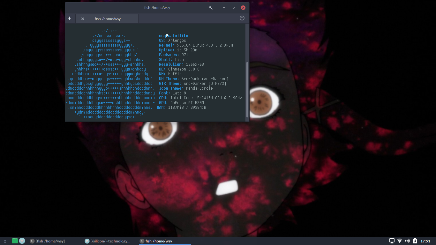Viewport: 436px width, 245px height.
Task: Close the terminal window with red button
Action: click(243, 8)
